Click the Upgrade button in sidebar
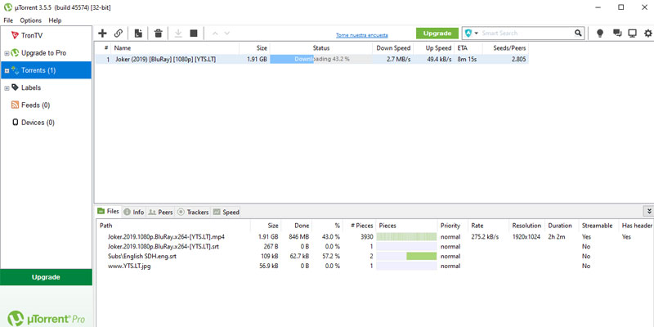The image size is (654, 327). click(46, 277)
